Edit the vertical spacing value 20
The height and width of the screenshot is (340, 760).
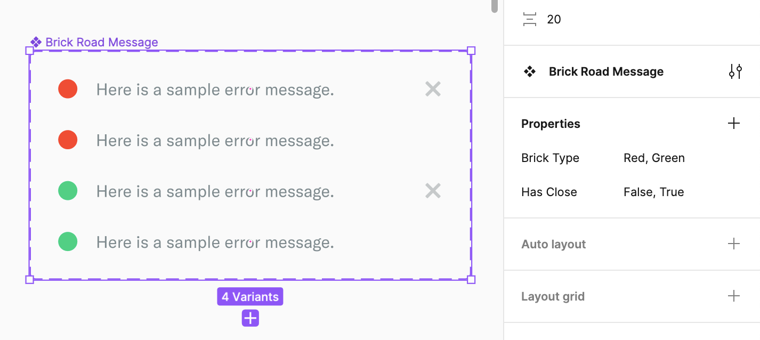tap(554, 20)
